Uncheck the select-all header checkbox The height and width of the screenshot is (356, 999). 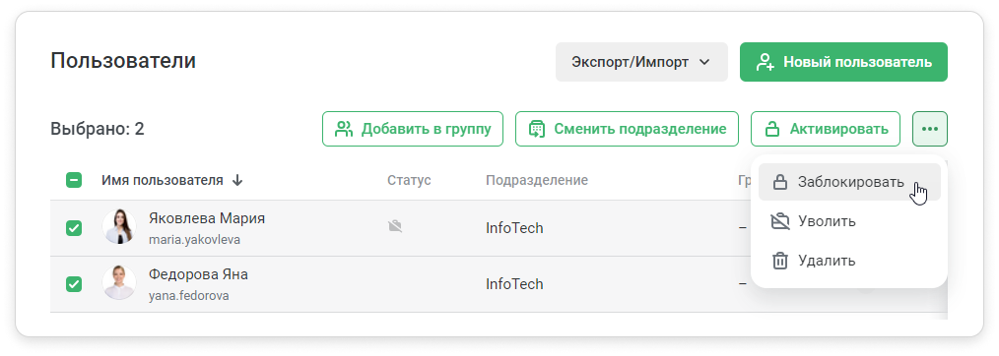[x=74, y=181]
